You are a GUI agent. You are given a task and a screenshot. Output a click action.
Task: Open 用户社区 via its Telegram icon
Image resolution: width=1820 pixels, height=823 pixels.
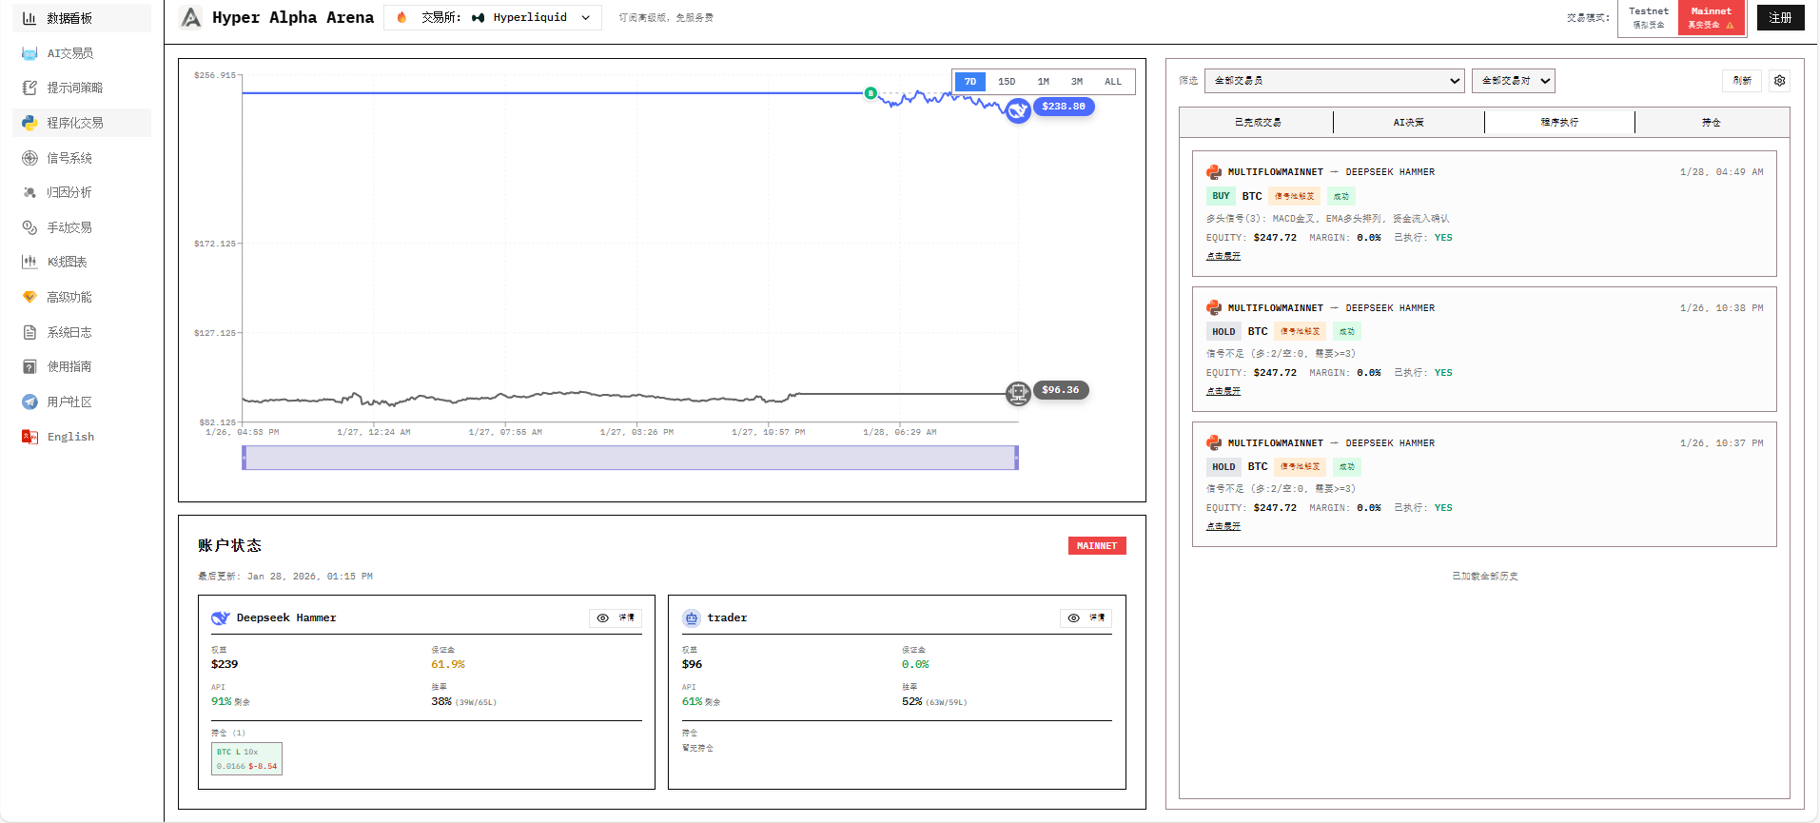(29, 402)
